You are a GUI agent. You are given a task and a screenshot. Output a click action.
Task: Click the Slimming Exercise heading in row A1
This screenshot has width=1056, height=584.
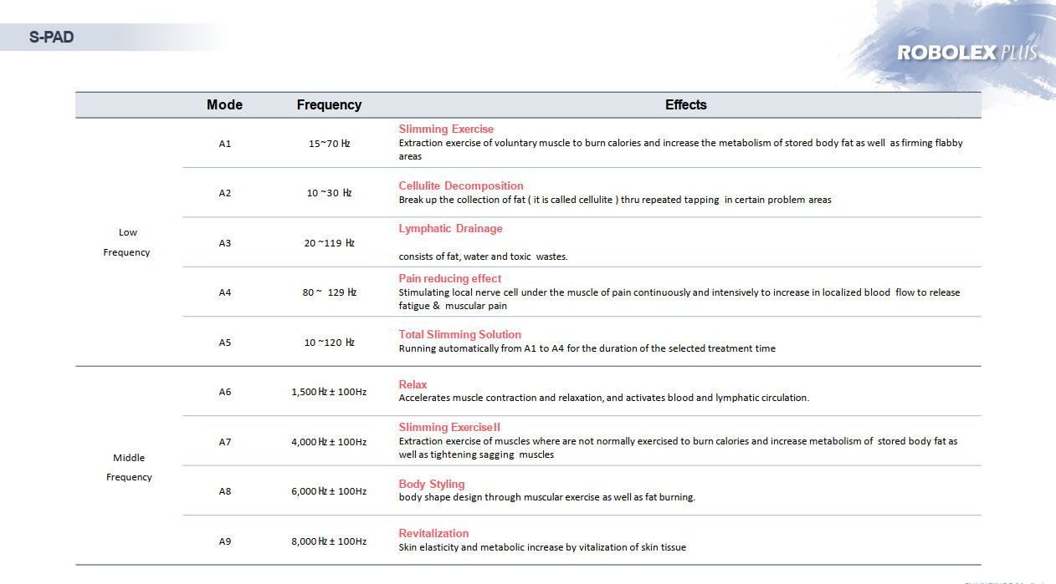click(446, 129)
